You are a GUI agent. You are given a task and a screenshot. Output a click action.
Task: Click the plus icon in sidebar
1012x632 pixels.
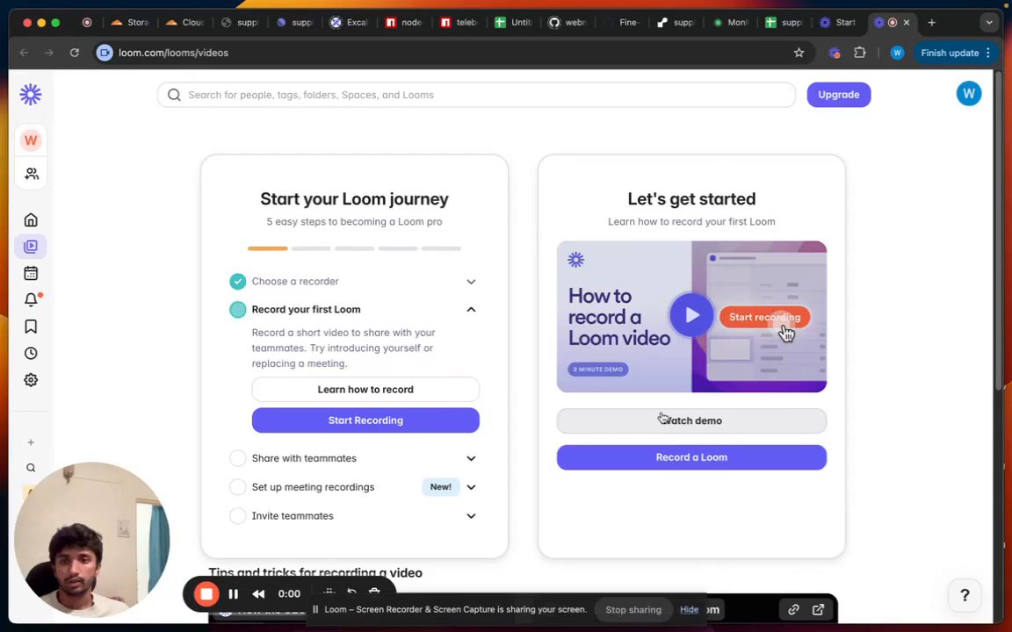pos(31,442)
